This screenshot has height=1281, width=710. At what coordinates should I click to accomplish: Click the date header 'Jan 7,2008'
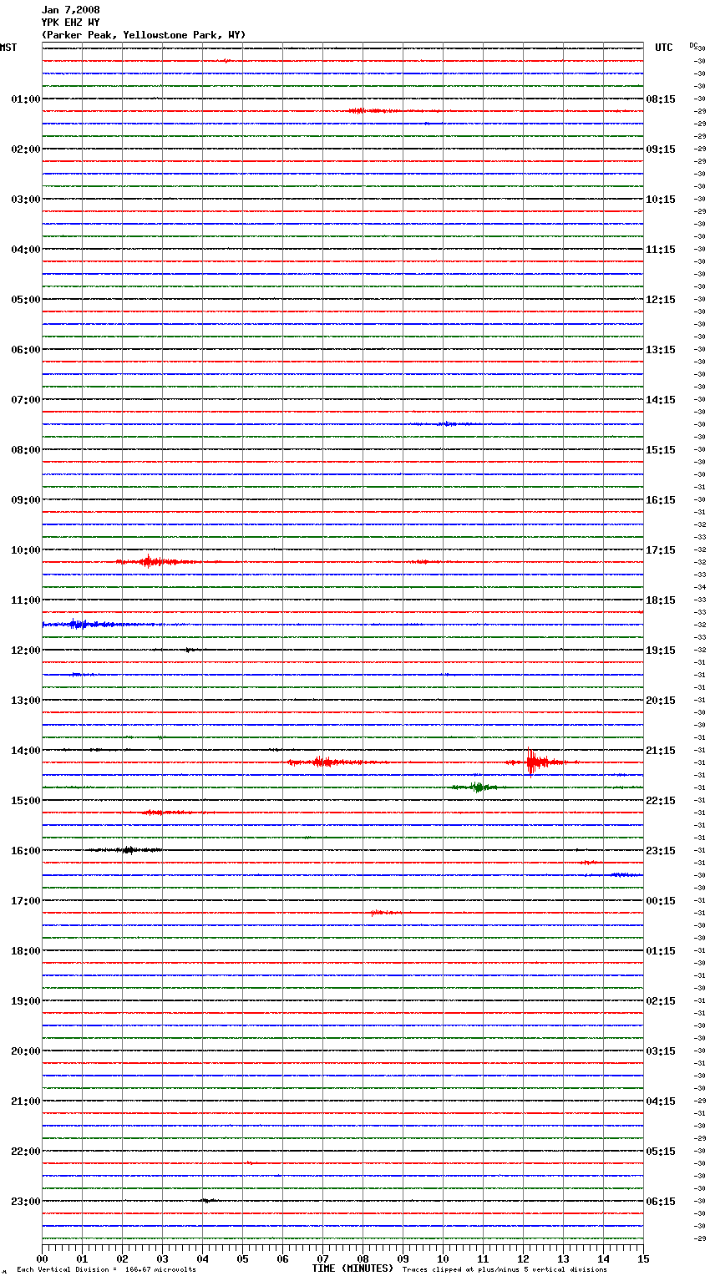click(x=70, y=10)
